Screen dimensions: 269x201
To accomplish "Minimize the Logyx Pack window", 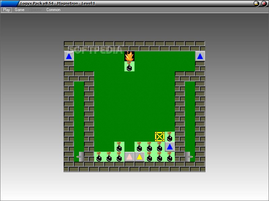I will pyautogui.click(x=257, y=3).
